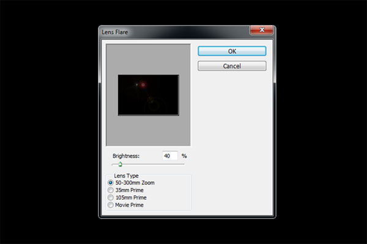
Task: Focus the Brightness percentage input field
Action: click(170, 156)
